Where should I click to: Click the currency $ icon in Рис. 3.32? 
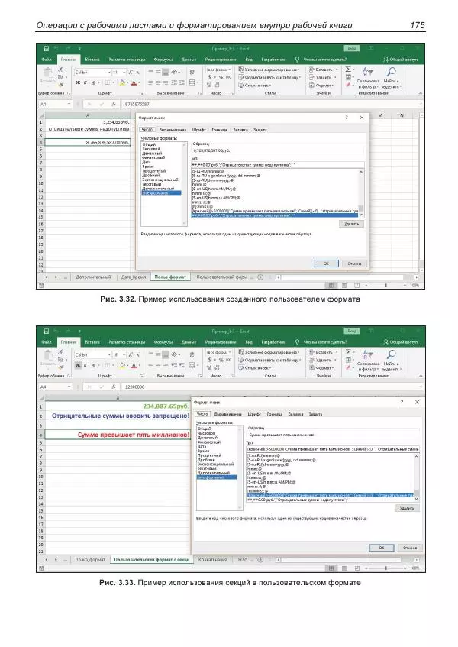pos(210,77)
